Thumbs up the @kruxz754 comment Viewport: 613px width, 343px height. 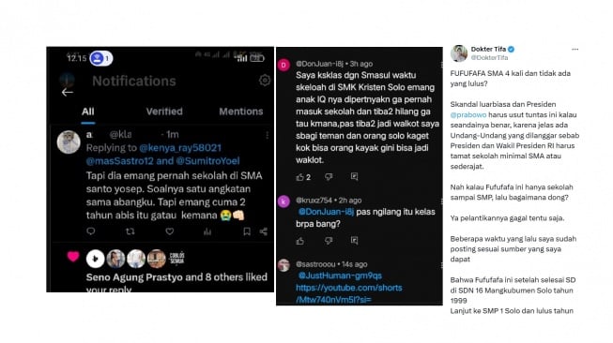tap(299, 241)
